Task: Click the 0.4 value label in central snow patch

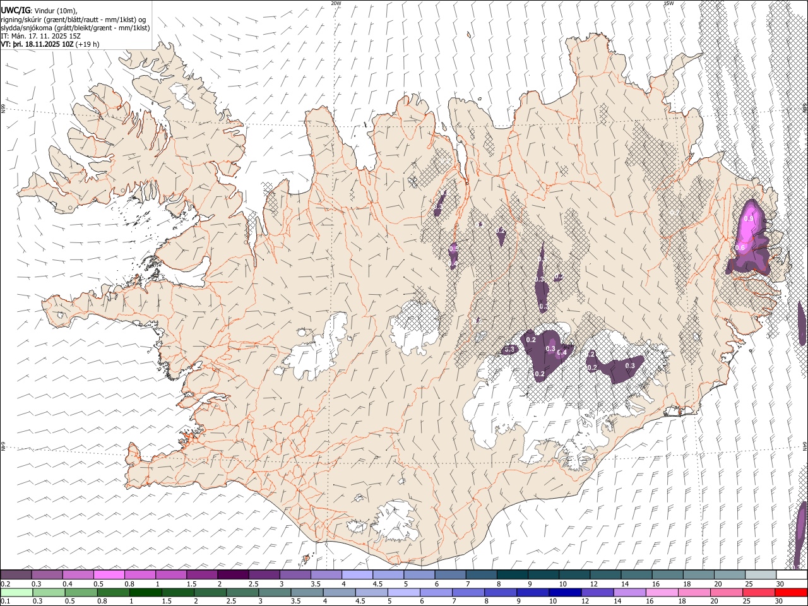Action: click(561, 352)
